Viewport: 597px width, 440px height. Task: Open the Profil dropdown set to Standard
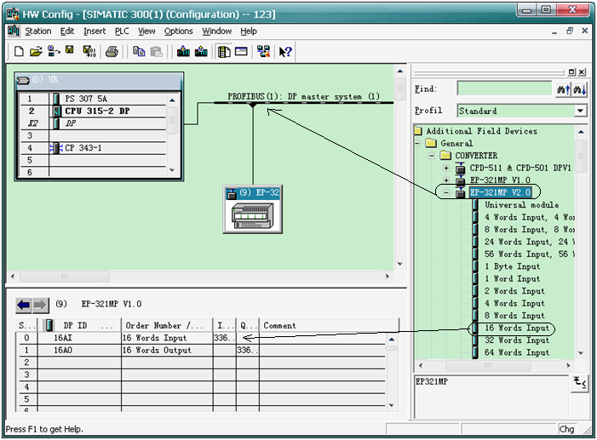[x=580, y=111]
